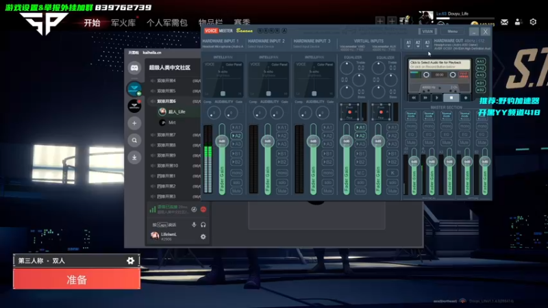Image resolution: width=548 pixels, height=308 pixels.
Task: Click Hardware Input 2 fader gain knob
Action: (268, 141)
